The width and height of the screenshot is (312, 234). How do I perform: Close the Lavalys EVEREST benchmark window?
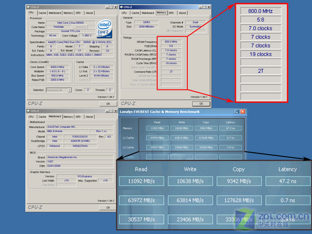click(x=243, y=112)
